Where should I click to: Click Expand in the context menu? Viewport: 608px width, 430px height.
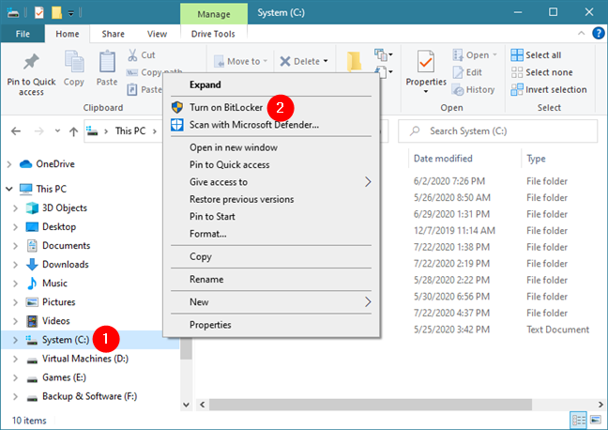pyautogui.click(x=205, y=84)
